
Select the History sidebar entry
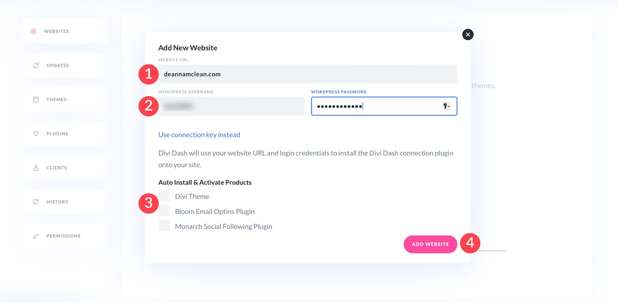(x=57, y=201)
